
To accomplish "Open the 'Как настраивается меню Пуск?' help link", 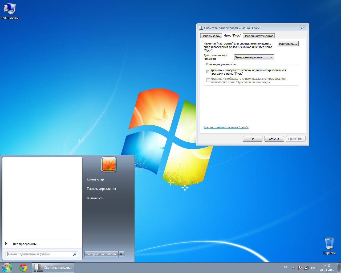I will point(226,127).
